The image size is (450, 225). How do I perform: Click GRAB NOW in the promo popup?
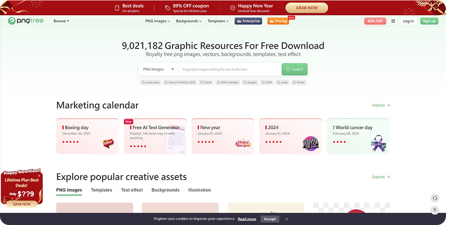[22, 204]
